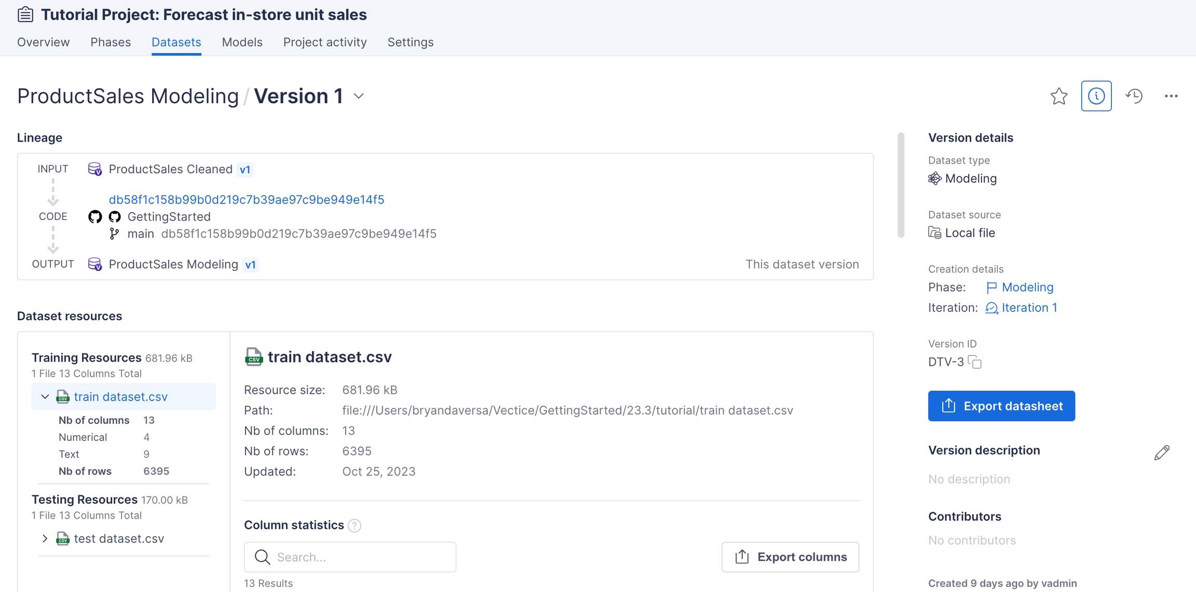Screen dimensions: 1196x592
Task: Open the Version 1 dropdown chevron
Action: coord(359,97)
